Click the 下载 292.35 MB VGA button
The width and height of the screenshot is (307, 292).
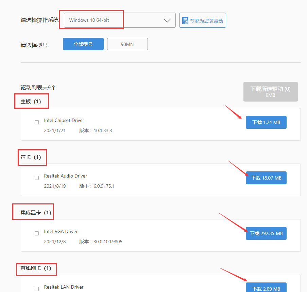pos(266,233)
